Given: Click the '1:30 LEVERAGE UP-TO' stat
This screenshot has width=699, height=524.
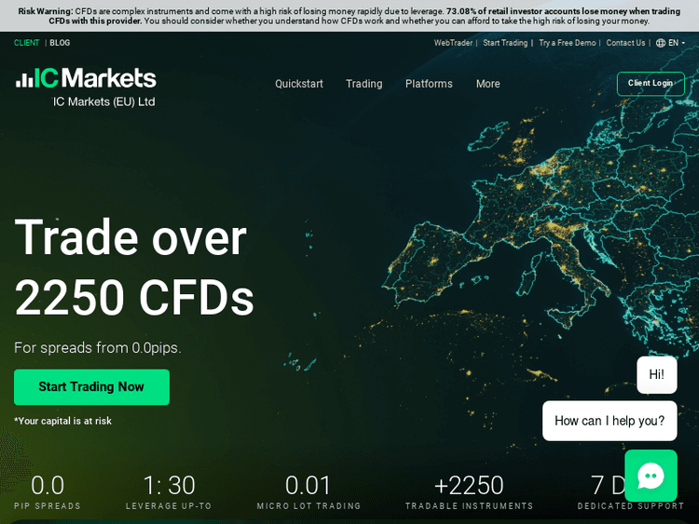Looking at the screenshot, I should (169, 491).
